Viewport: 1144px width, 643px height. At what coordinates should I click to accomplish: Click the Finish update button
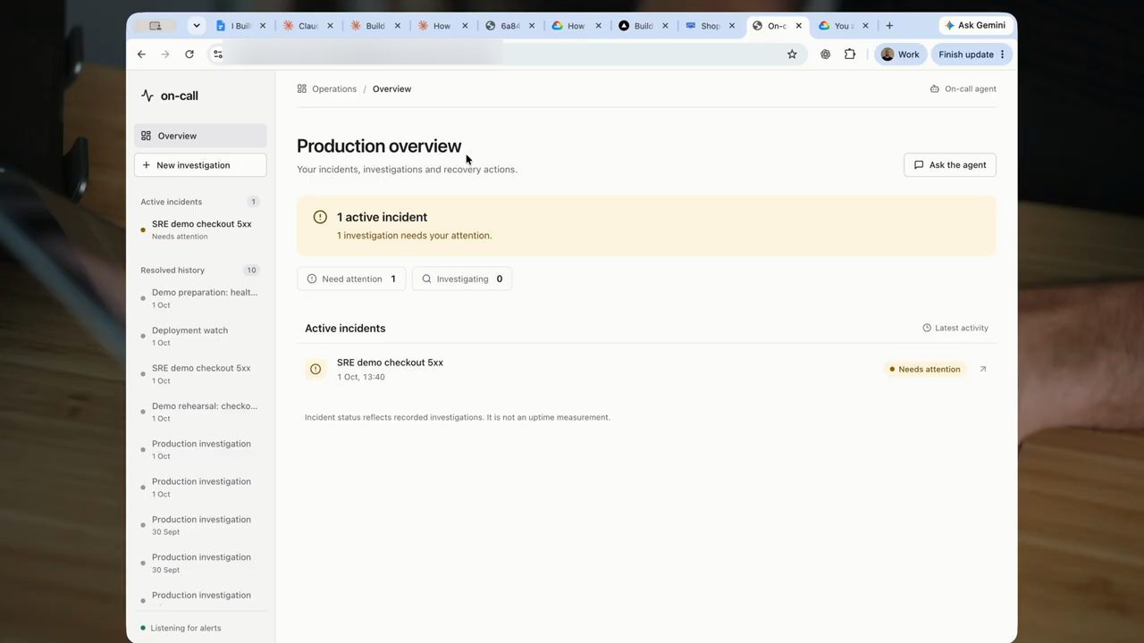[971, 54]
